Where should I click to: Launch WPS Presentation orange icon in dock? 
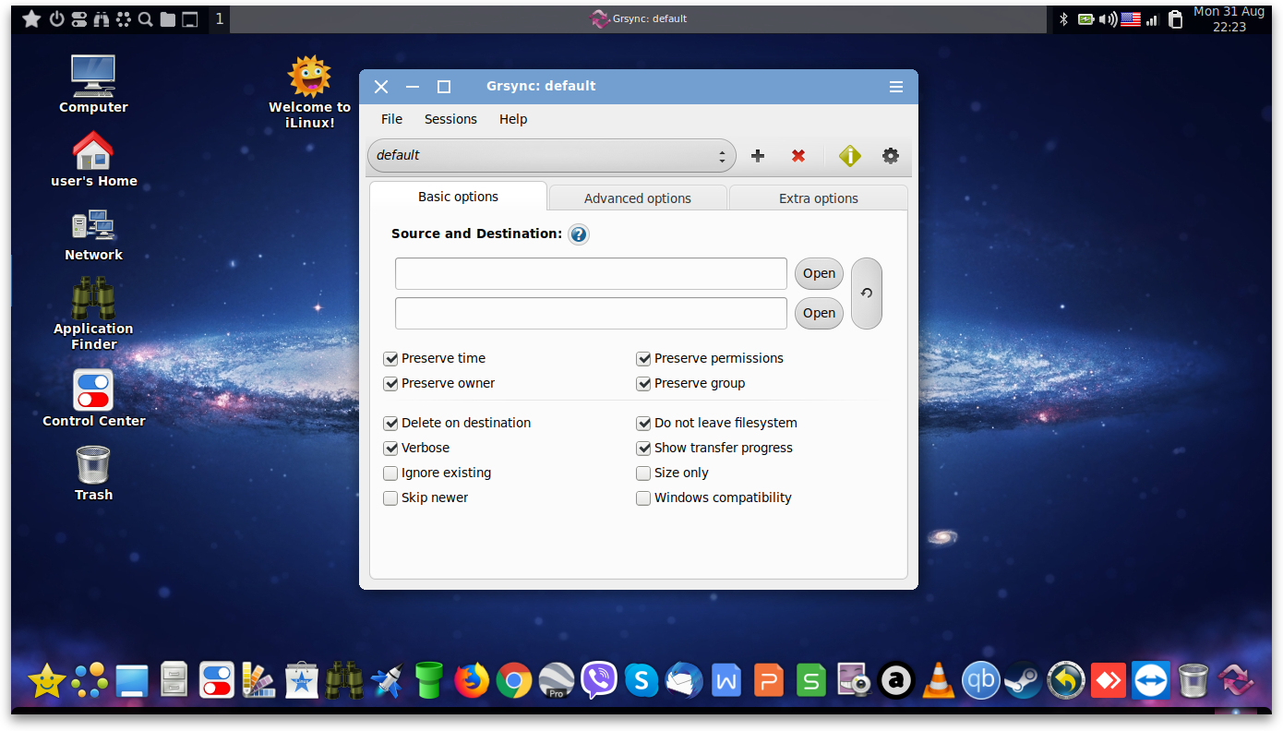769,681
